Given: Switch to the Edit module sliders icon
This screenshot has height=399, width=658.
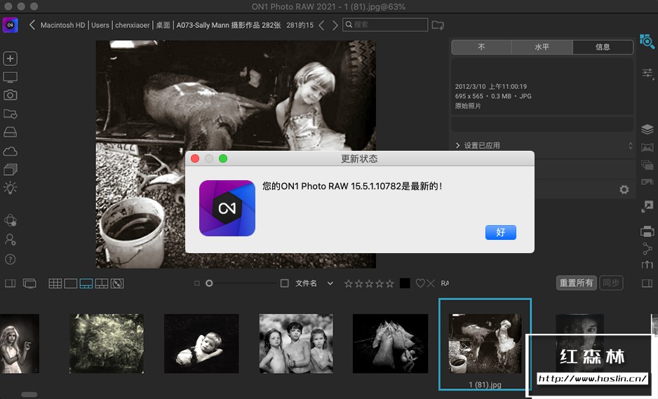Looking at the screenshot, I should [647, 74].
